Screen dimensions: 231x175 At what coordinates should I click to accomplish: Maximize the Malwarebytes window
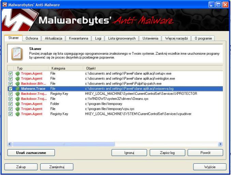click(218, 5)
